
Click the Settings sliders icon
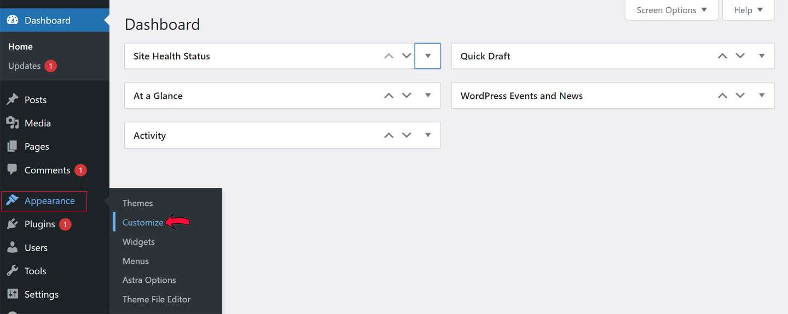[12, 294]
